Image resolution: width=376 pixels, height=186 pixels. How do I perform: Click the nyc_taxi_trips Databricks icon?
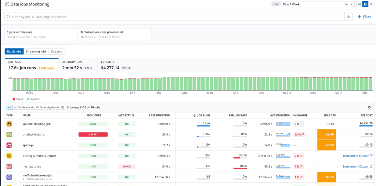click(x=9, y=167)
